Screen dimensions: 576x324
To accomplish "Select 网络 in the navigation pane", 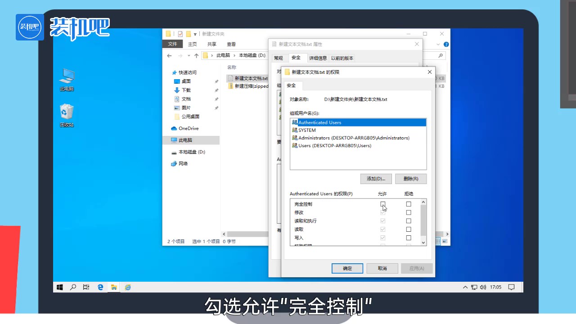I will [183, 163].
